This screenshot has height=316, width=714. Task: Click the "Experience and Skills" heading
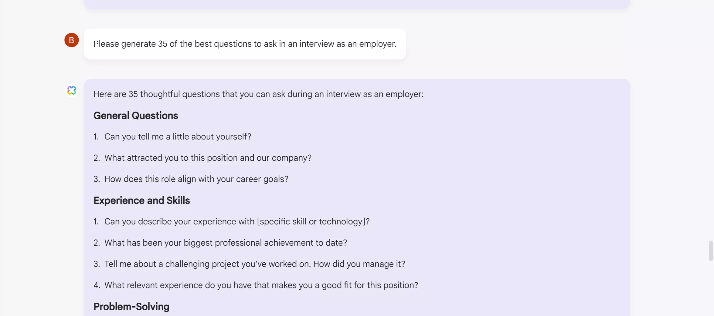coord(141,200)
